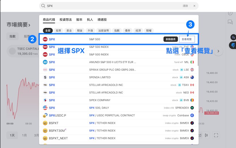
Task: Select the SPX S&P 500 top result
Action: pos(119,39)
